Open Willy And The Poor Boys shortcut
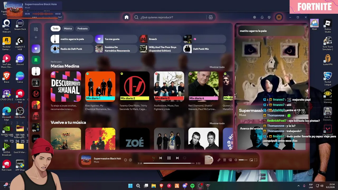Screen dimensions: 338x190 point(161,49)
